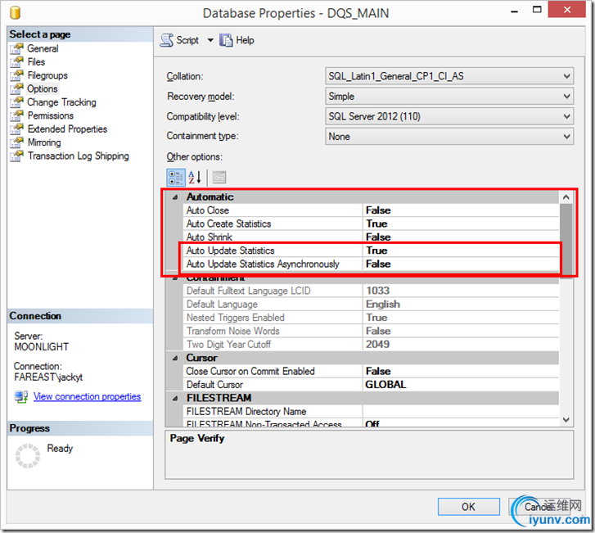595x533 pixels.
Task: Click the Permissions page icon
Action: (16, 115)
